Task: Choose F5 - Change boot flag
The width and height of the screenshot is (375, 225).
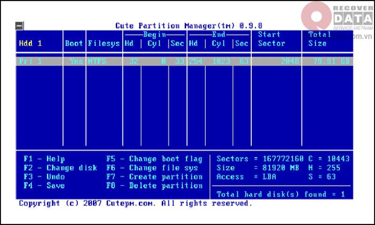Action: pyautogui.click(x=155, y=159)
